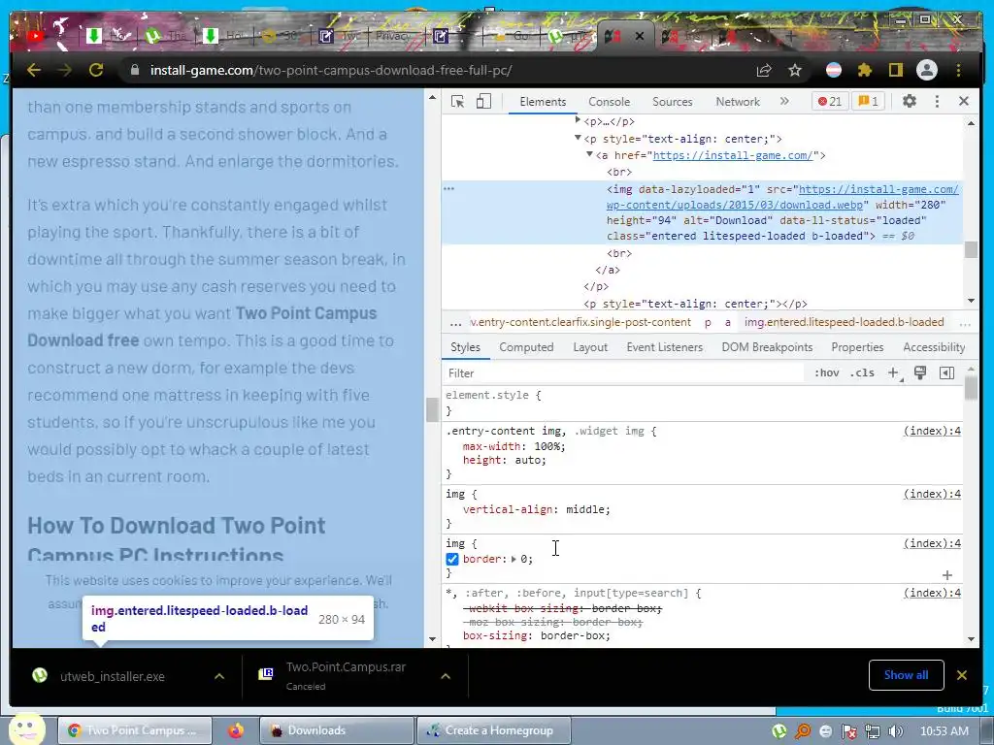Add a new style rule with plus icon
The height and width of the screenshot is (745, 994).
pyautogui.click(x=894, y=373)
